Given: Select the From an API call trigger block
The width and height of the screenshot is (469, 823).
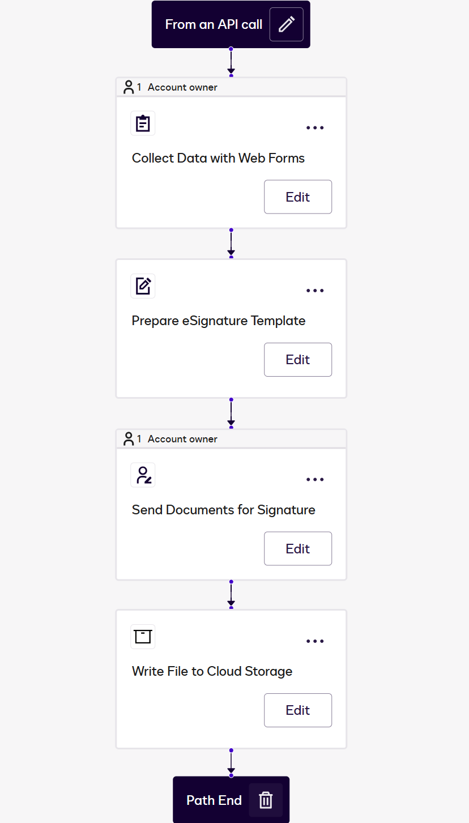Looking at the screenshot, I should click(214, 24).
